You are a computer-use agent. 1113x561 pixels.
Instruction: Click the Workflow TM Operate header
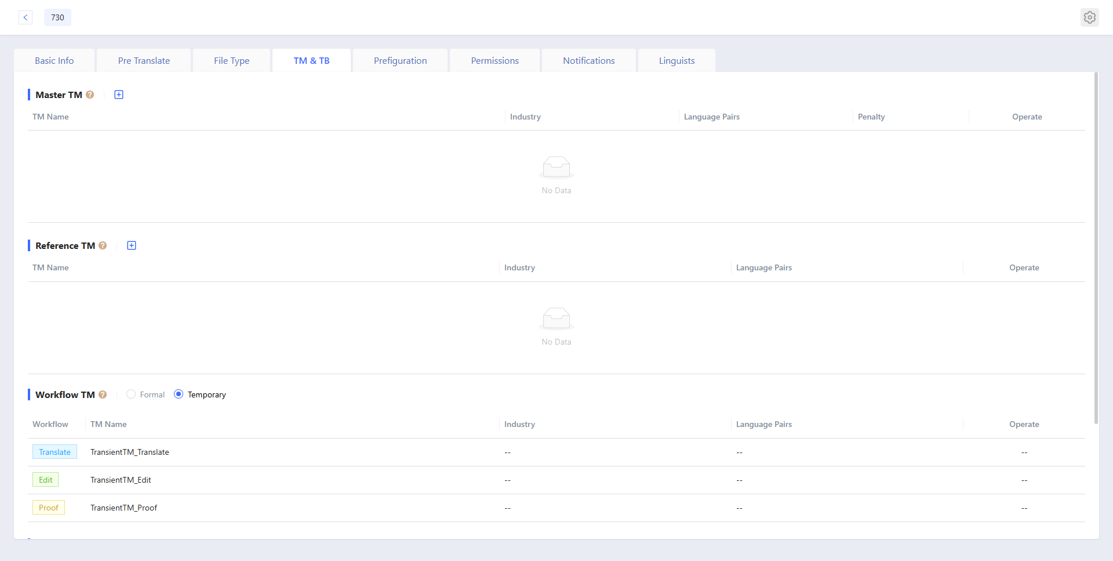(x=1024, y=424)
